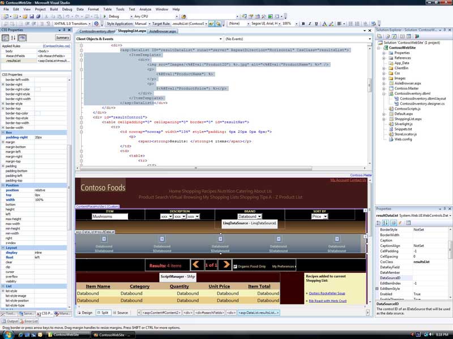The width and height of the screenshot is (453, 339).
Task: Click the Open File folder icon
Action: point(25,16)
